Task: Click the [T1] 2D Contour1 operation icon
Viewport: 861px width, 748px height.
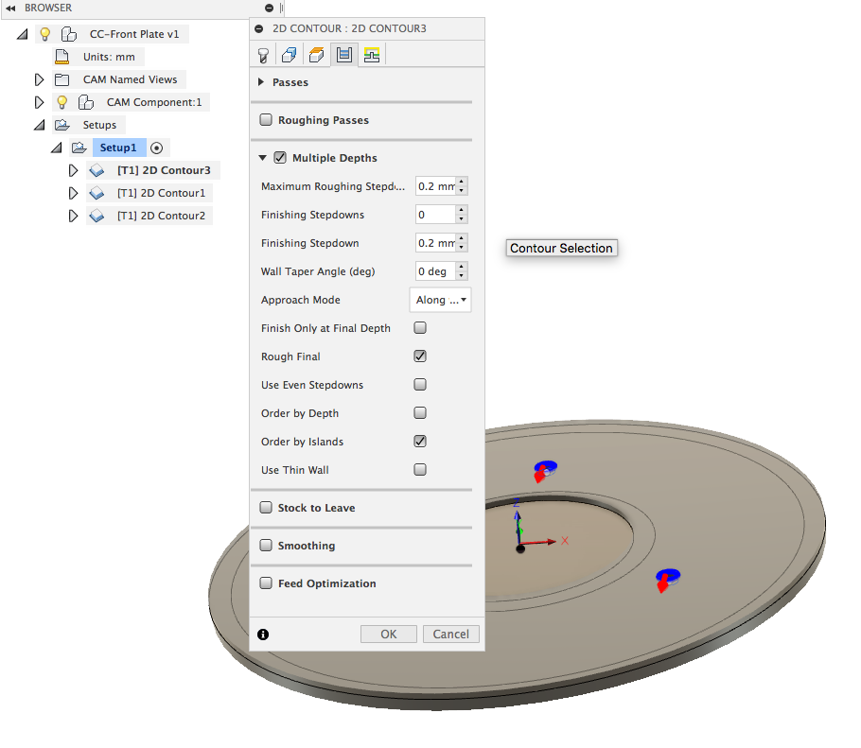Action: [97, 193]
